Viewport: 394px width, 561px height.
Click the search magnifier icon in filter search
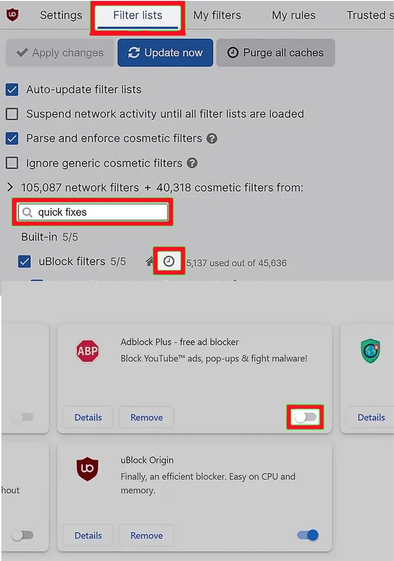coord(27,212)
